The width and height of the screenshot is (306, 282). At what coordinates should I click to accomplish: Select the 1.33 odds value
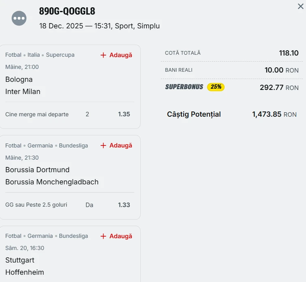[124, 205]
